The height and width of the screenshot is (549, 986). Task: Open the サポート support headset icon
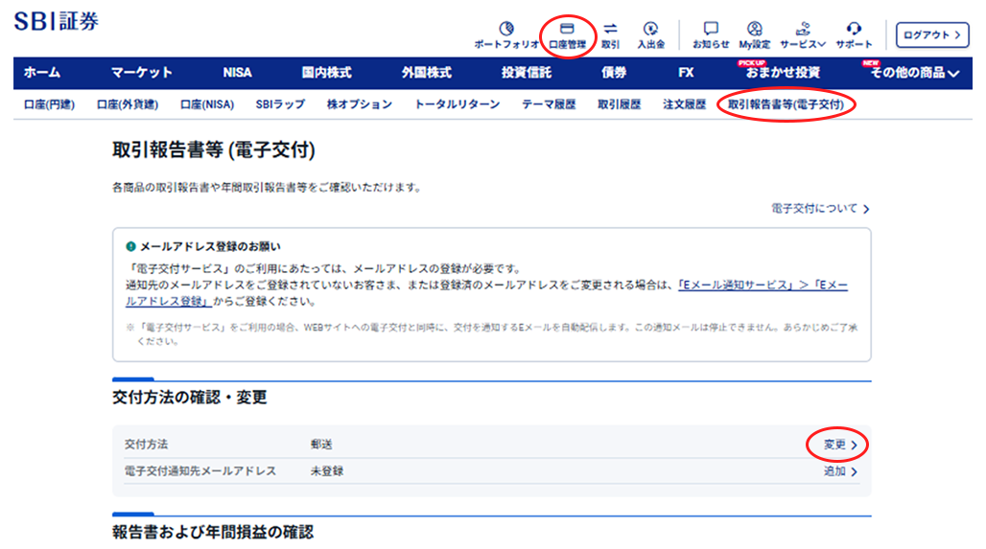click(x=854, y=34)
